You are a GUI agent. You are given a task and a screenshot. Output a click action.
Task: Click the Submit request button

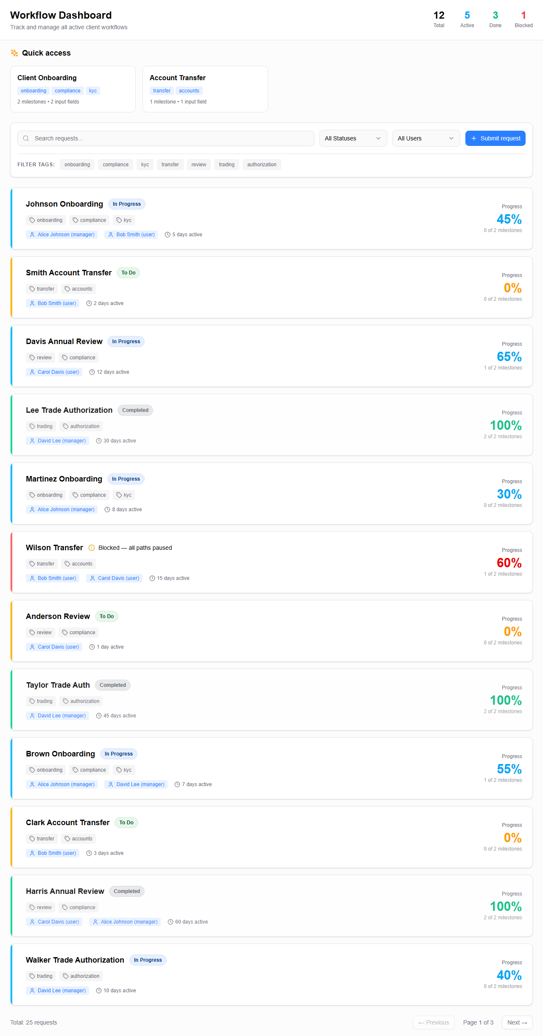click(x=495, y=138)
